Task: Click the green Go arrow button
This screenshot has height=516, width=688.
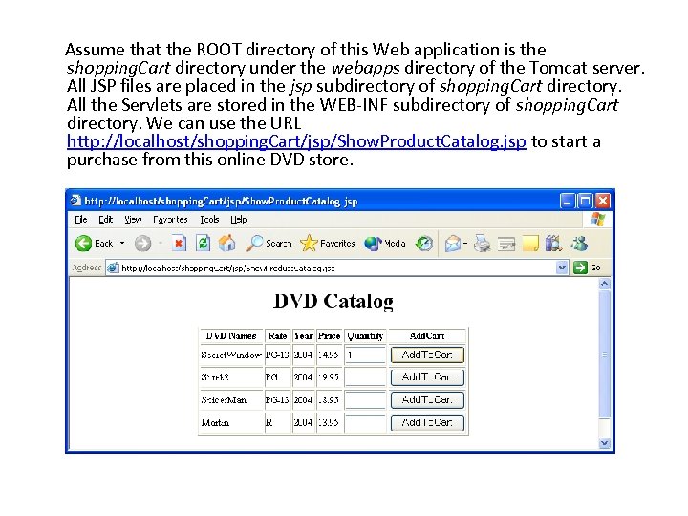Action: click(580, 268)
